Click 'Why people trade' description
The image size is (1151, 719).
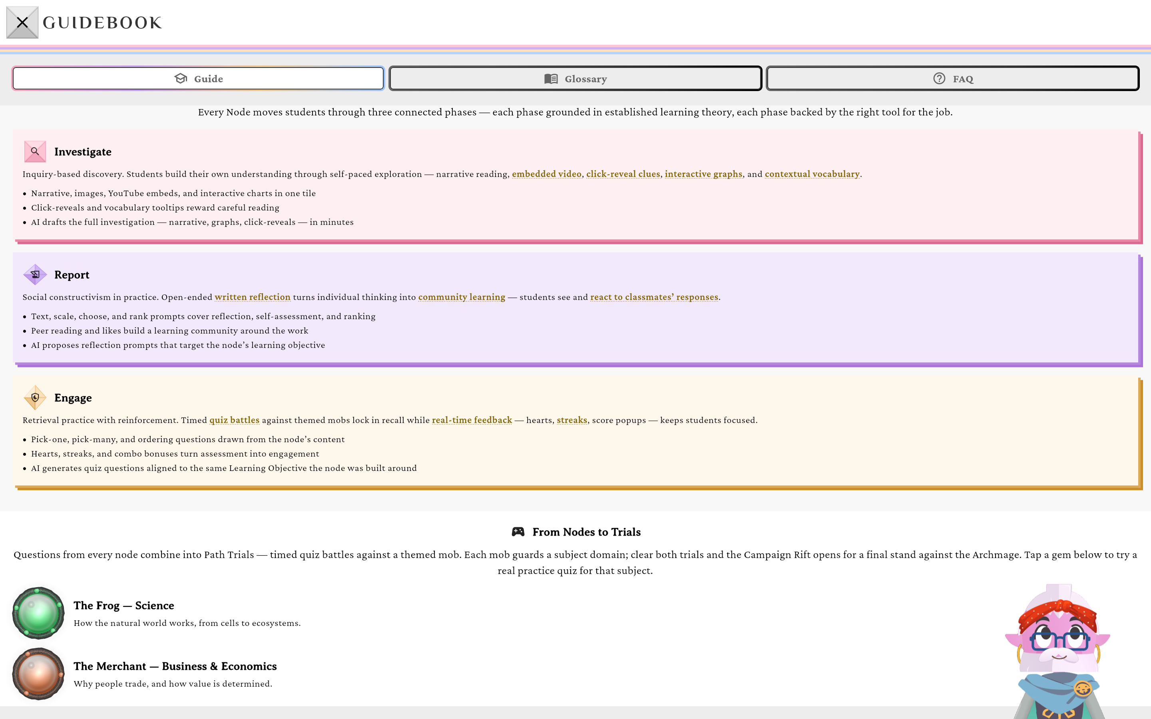[173, 684]
